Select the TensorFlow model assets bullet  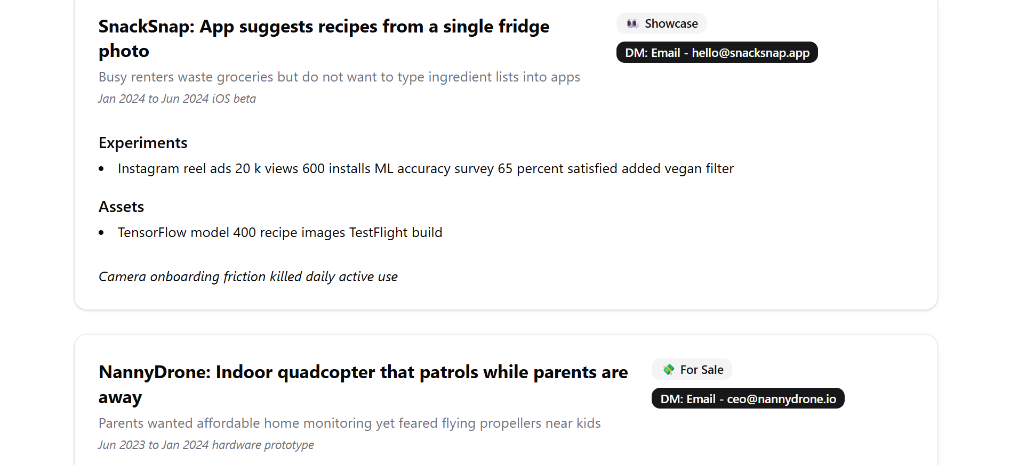tap(280, 232)
